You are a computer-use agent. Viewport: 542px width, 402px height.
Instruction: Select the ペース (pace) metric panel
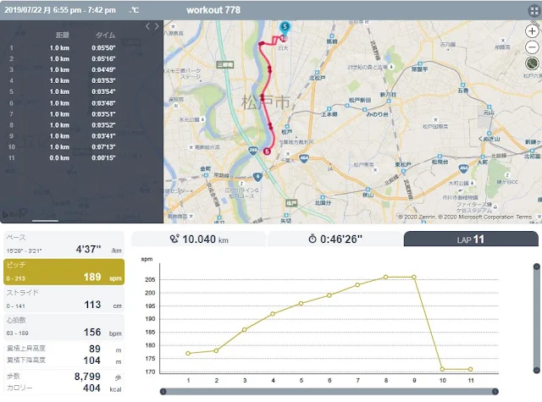pyautogui.click(x=64, y=245)
